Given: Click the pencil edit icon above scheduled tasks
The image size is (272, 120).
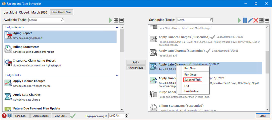Looking at the screenshot, I should 250,20.
